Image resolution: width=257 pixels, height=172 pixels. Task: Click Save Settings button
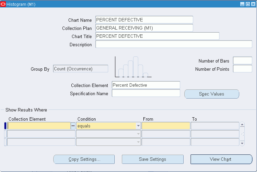pos(153,159)
